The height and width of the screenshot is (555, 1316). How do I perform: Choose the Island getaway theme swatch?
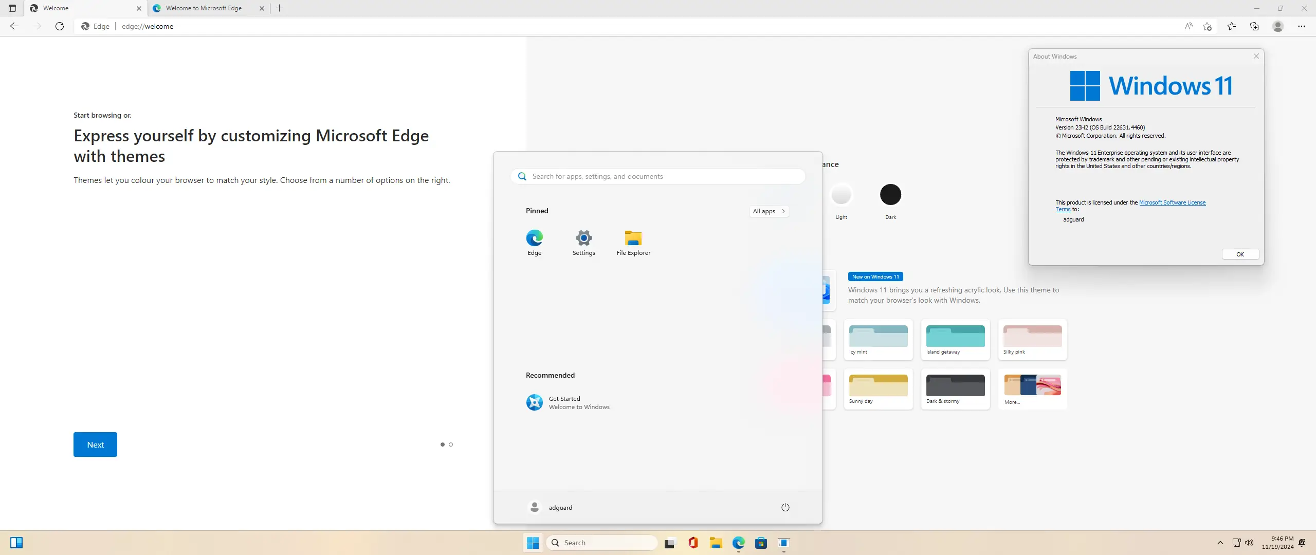click(x=955, y=337)
